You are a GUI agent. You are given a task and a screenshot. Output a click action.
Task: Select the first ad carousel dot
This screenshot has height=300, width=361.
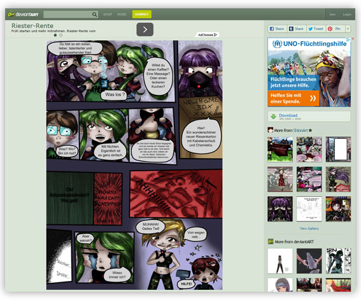point(55,35)
